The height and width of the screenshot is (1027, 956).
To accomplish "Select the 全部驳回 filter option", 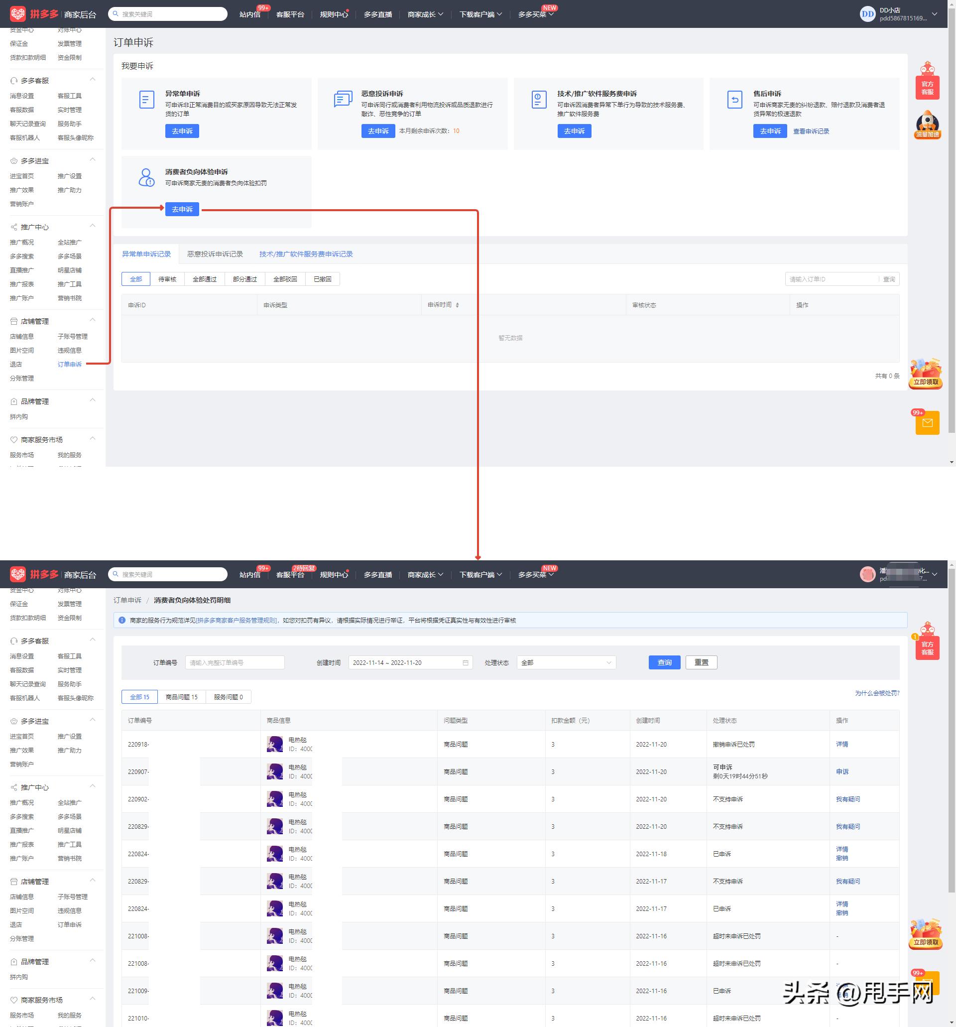I will tap(285, 279).
